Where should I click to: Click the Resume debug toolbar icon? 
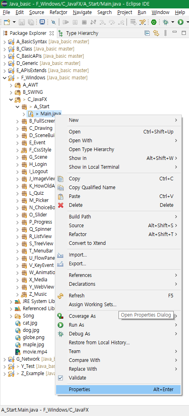click(x=66, y=22)
